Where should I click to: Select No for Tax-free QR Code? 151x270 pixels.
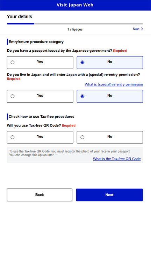(110, 137)
